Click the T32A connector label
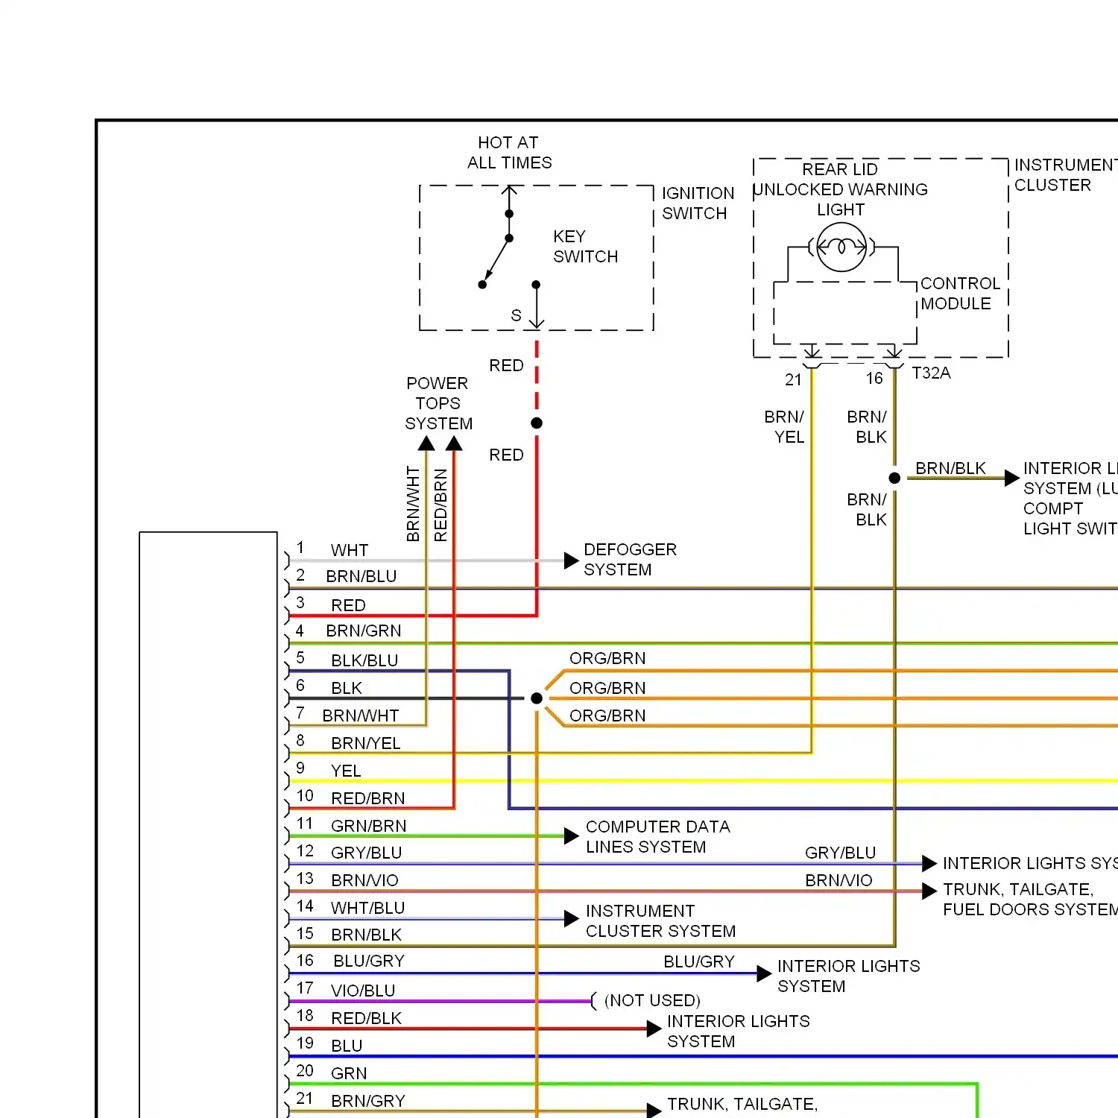Image resolution: width=1118 pixels, height=1118 pixels. point(932,373)
